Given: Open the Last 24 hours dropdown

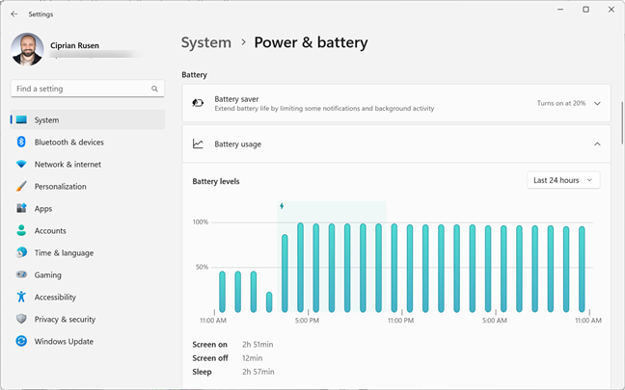Looking at the screenshot, I should click(564, 180).
